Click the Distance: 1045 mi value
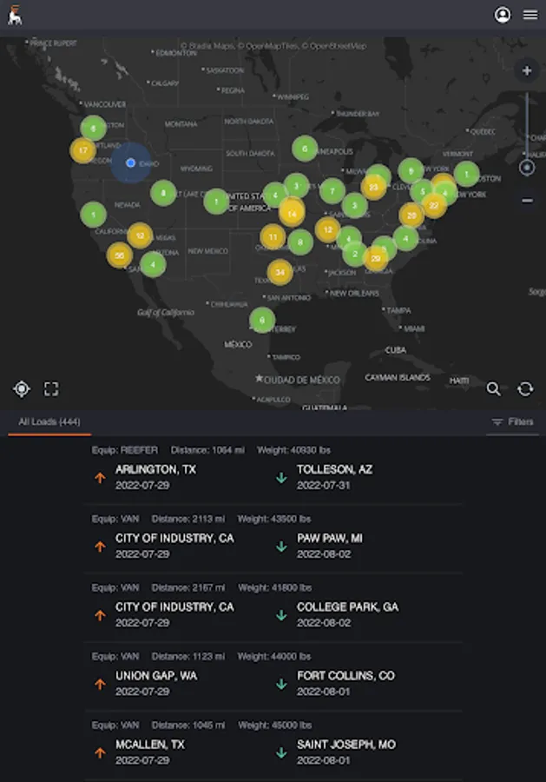 pyautogui.click(x=187, y=726)
